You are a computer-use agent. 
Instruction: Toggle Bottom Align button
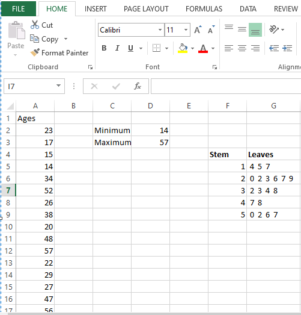pos(255,30)
